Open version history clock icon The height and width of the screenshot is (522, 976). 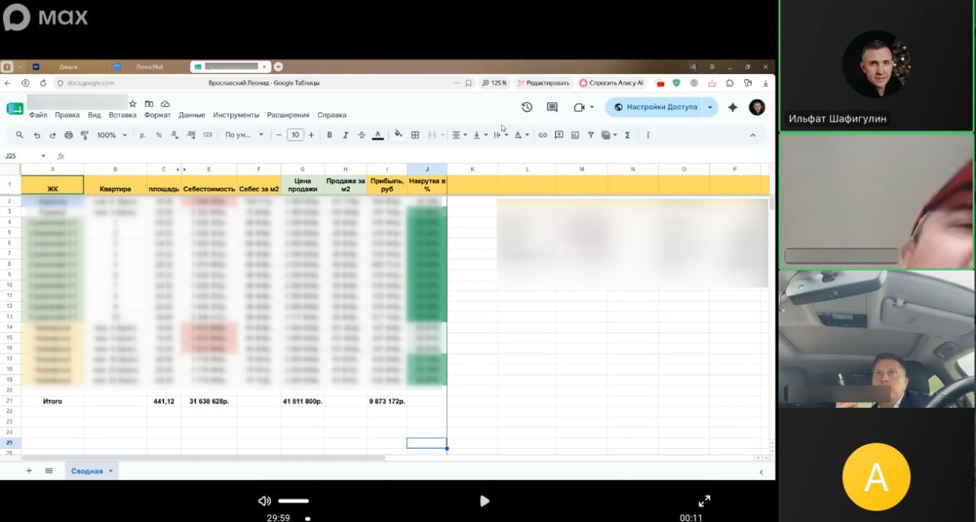(x=526, y=107)
